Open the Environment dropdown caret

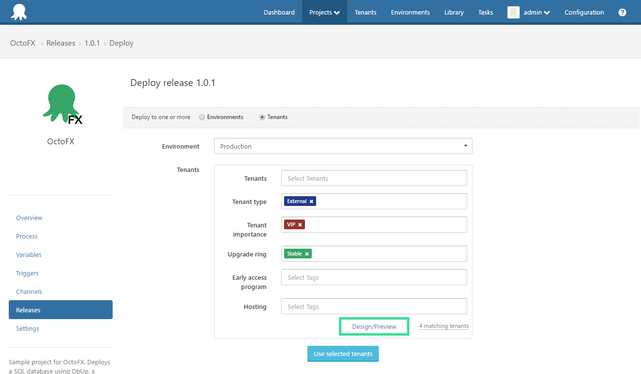point(465,146)
